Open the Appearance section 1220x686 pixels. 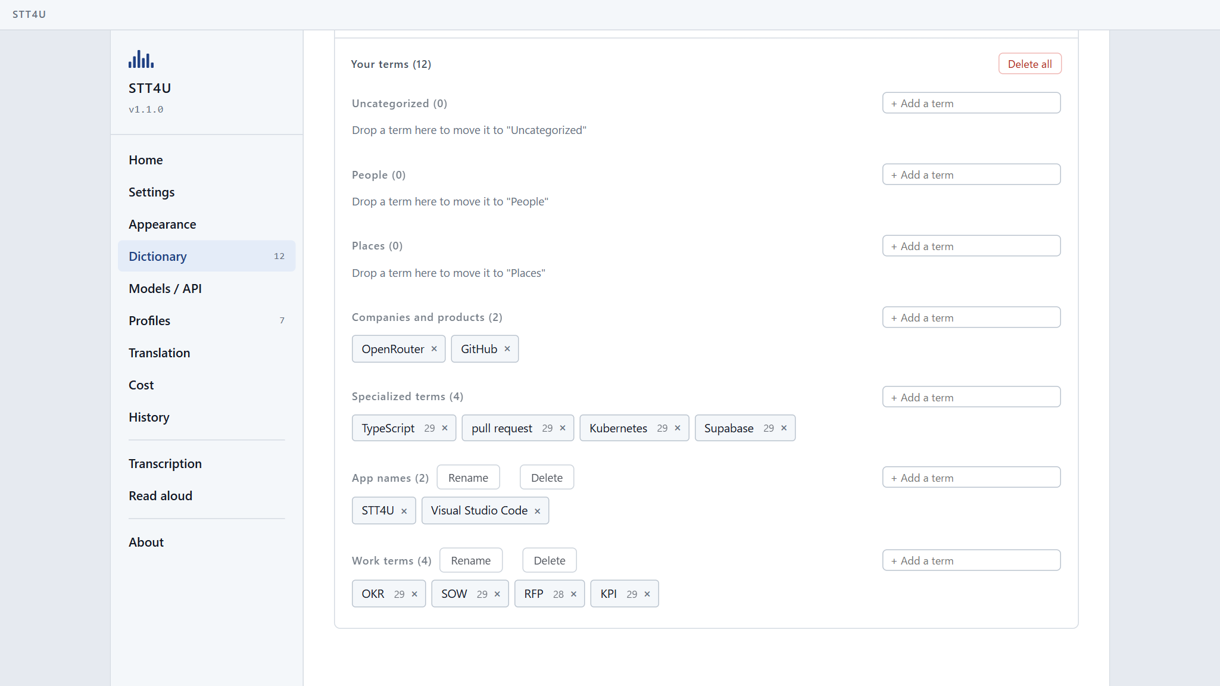[207, 224]
